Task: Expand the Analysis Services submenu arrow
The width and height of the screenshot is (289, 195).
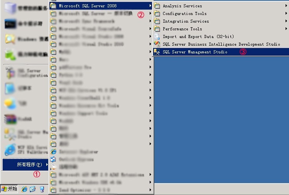Action: [x=286, y=6]
